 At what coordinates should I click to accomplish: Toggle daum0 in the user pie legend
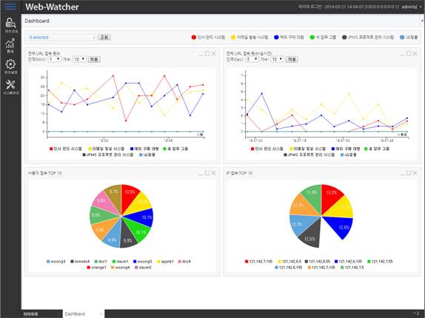click(x=143, y=268)
